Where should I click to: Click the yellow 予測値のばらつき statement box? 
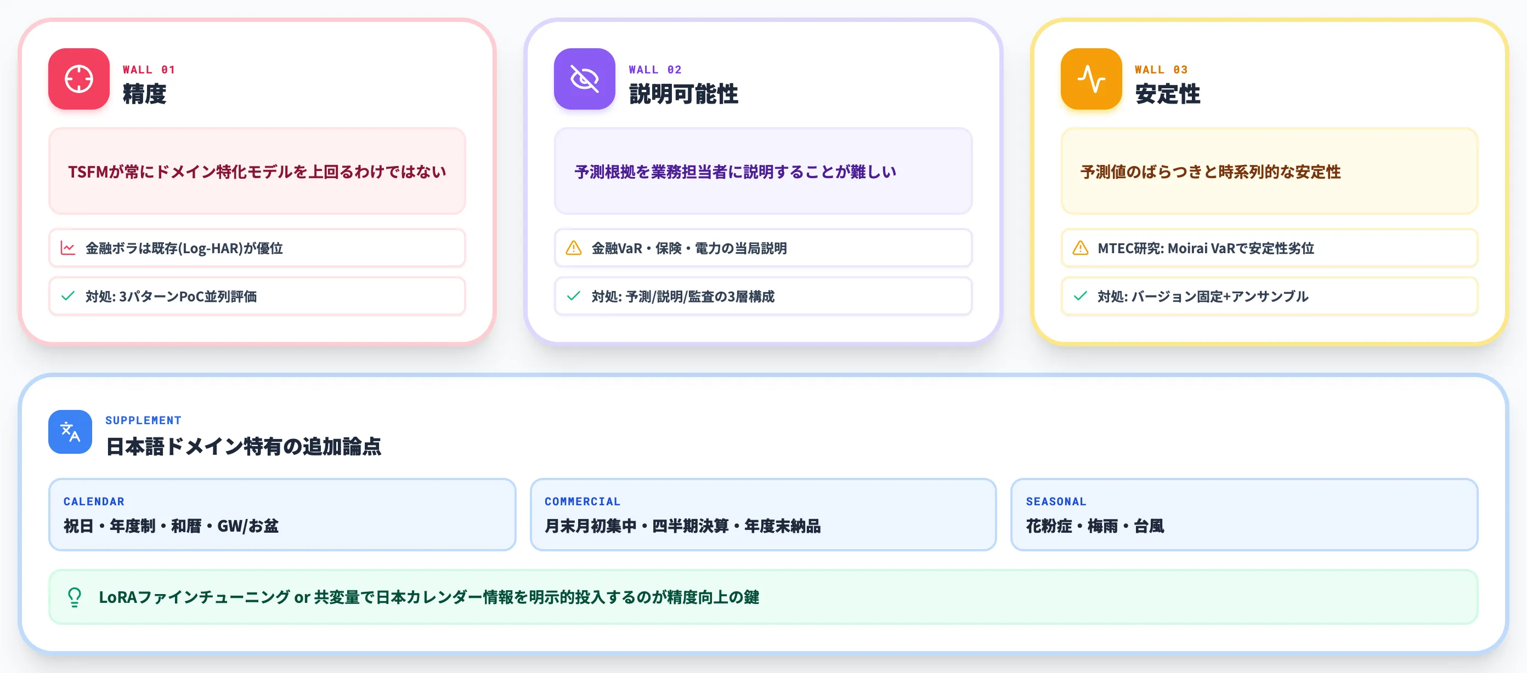(1270, 171)
